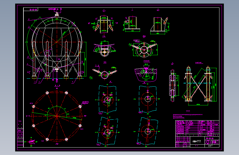Image resolution: width=239 pixels, height=155 pixels.
Task: Click the top manhole nozzle on the sphere
Action: pyautogui.click(x=57, y=14)
